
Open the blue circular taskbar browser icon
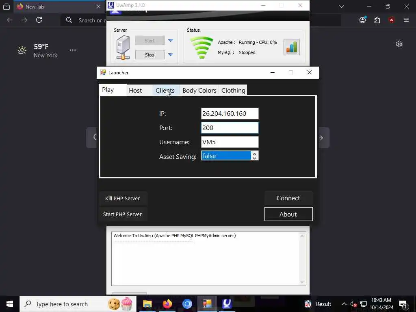pyautogui.click(x=187, y=304)
